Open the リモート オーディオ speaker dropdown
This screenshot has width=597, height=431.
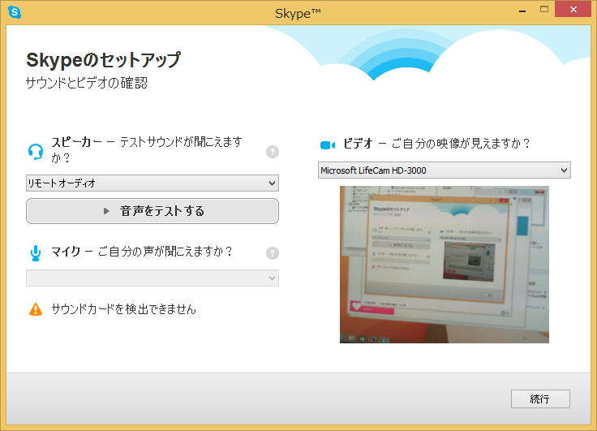[152, 183]
